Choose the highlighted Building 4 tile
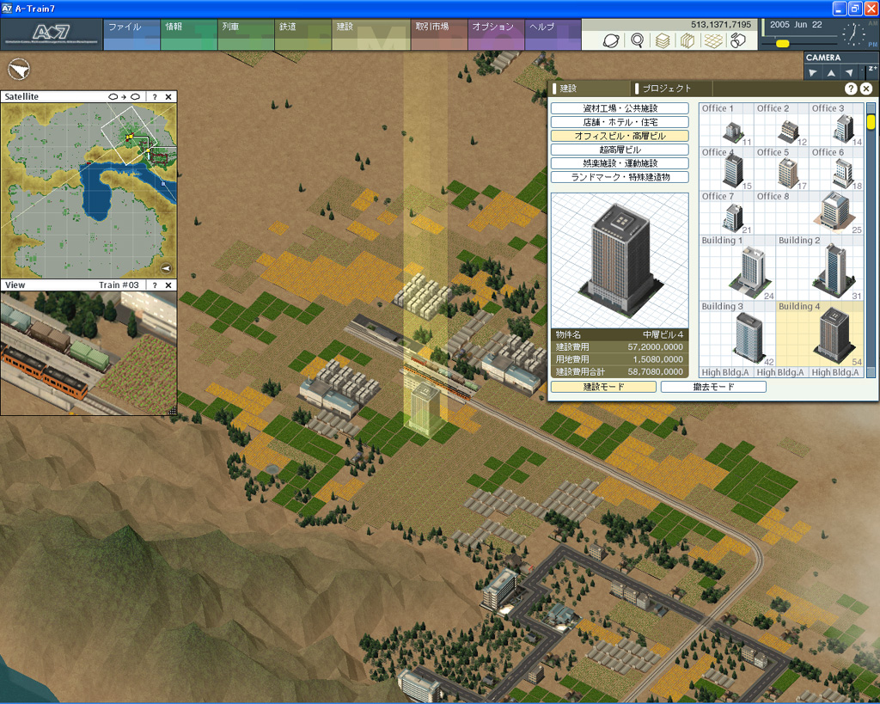The height and width of the screenshot is (704, 880). [x=820, y=334]
